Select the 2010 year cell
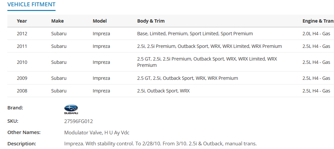The width and height of the screenshot is (334, 149). [x=22, y=62]
